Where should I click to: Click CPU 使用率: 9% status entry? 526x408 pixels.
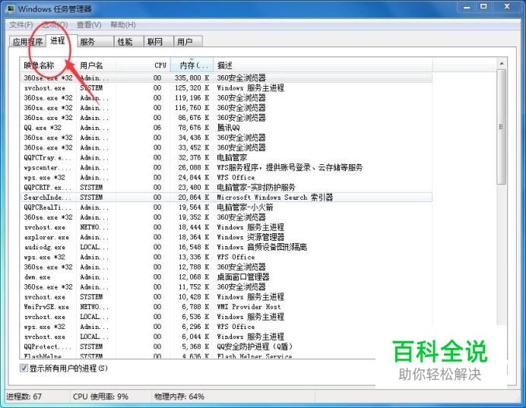(x=100, y=397)
